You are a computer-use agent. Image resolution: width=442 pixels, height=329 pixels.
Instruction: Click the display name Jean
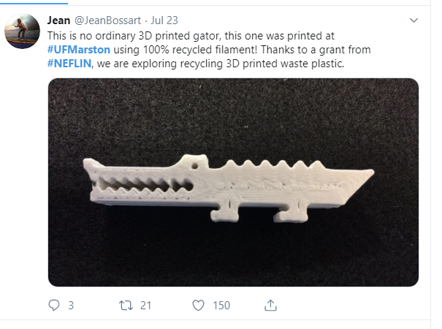pos(58,20)
